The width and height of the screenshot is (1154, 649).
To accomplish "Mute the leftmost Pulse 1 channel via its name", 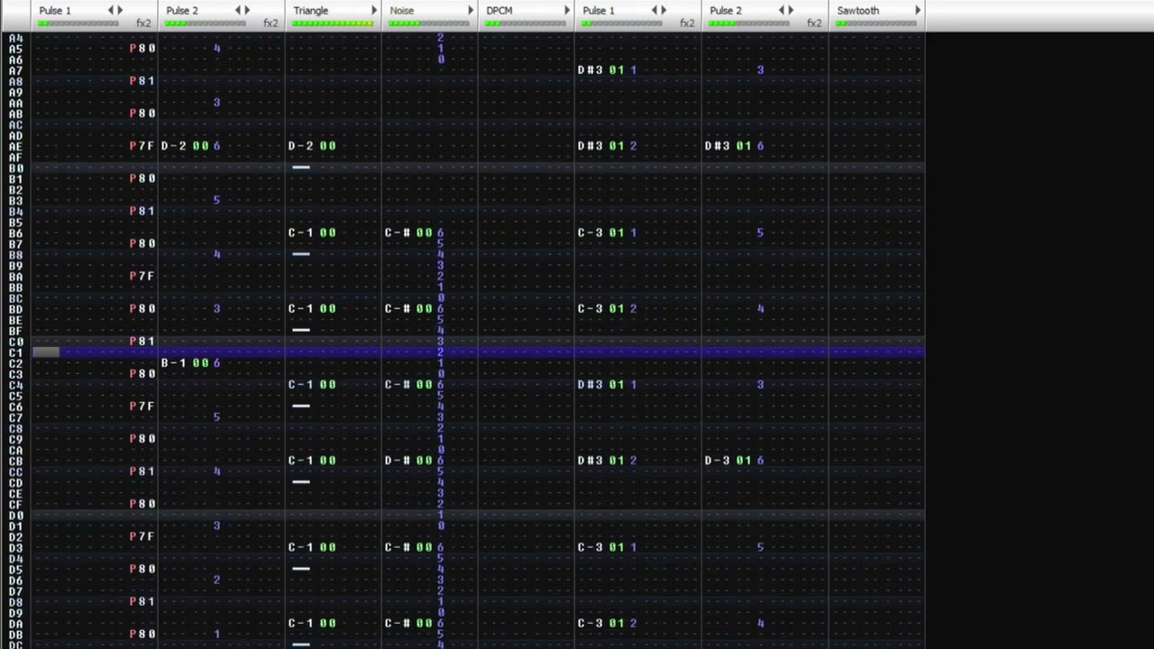I will point(55,11).
